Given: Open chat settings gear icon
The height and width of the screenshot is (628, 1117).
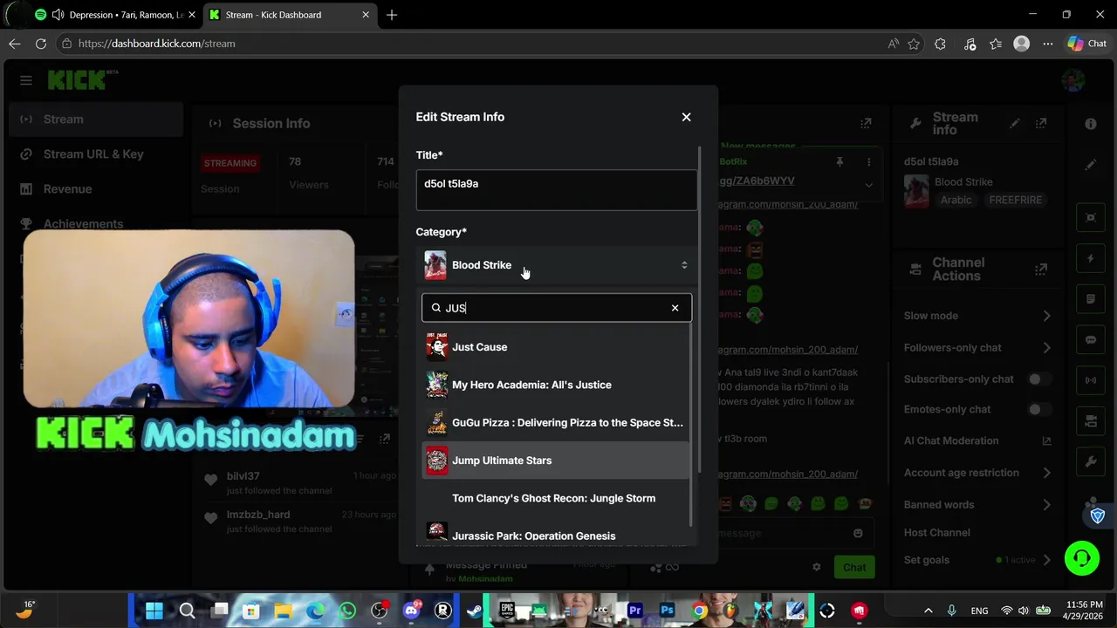Looking at the screenshot, I should point(816,567).
